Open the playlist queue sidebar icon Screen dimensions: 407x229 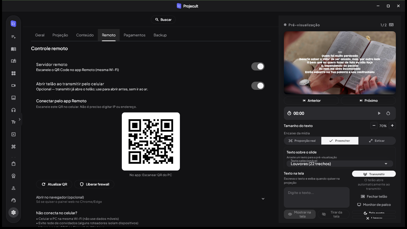(13, 37)
